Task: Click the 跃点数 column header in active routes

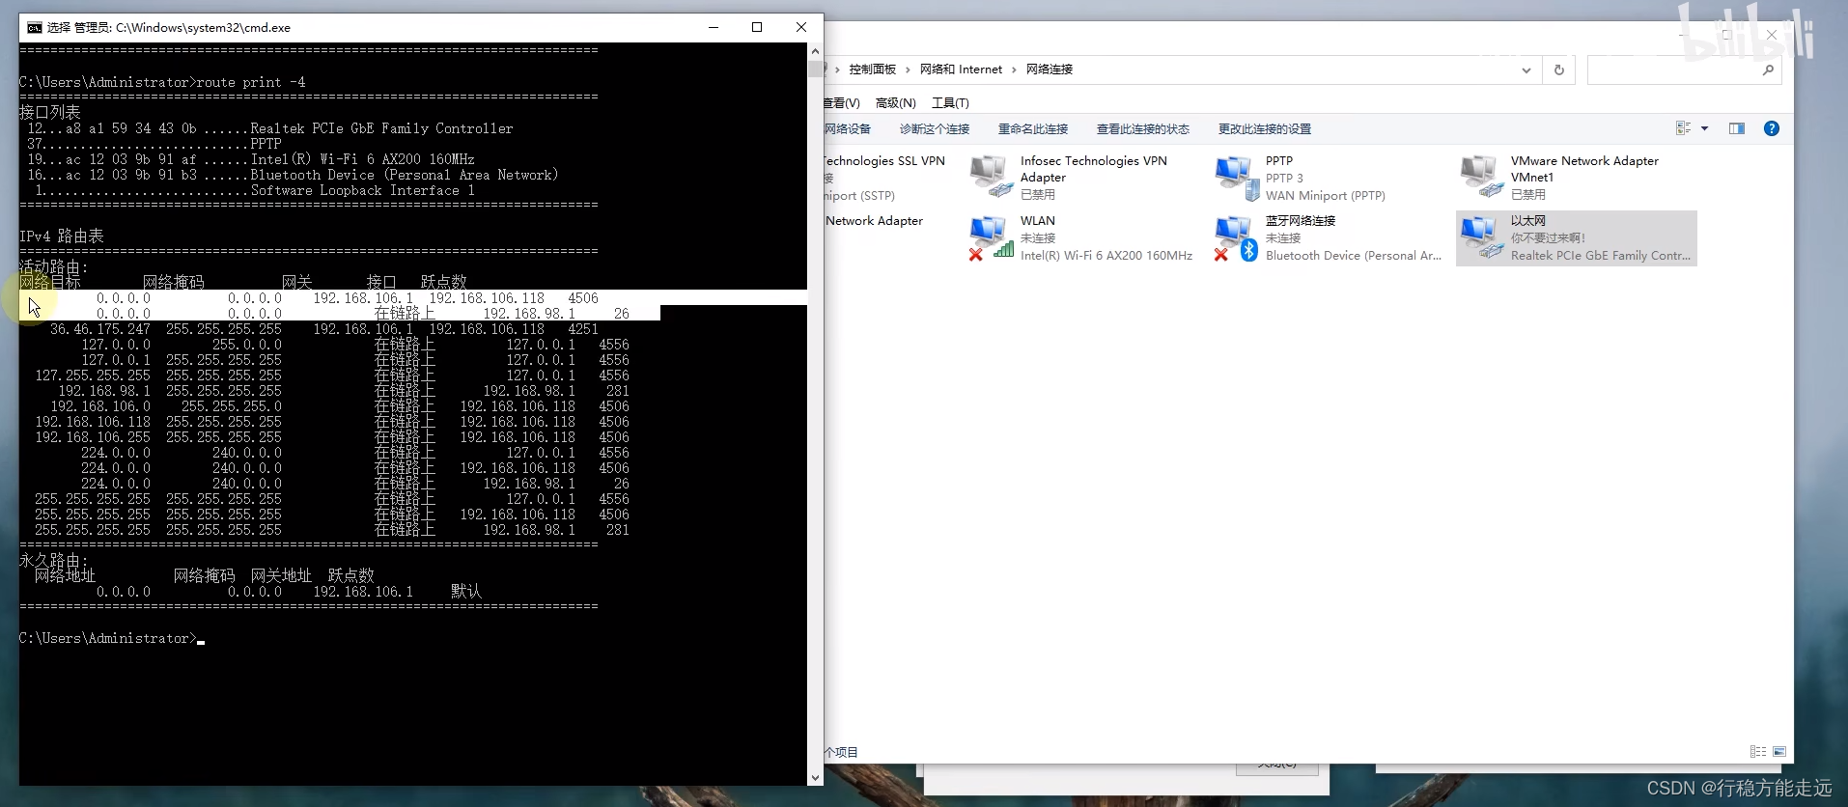Action: pos(443,282)
